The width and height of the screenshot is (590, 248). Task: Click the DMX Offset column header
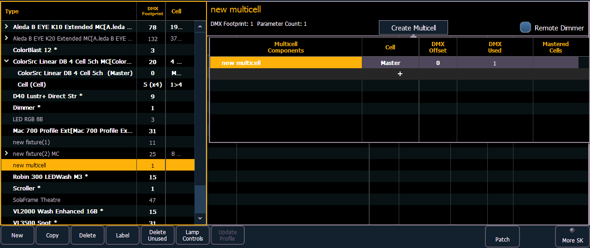pos(438,47)
